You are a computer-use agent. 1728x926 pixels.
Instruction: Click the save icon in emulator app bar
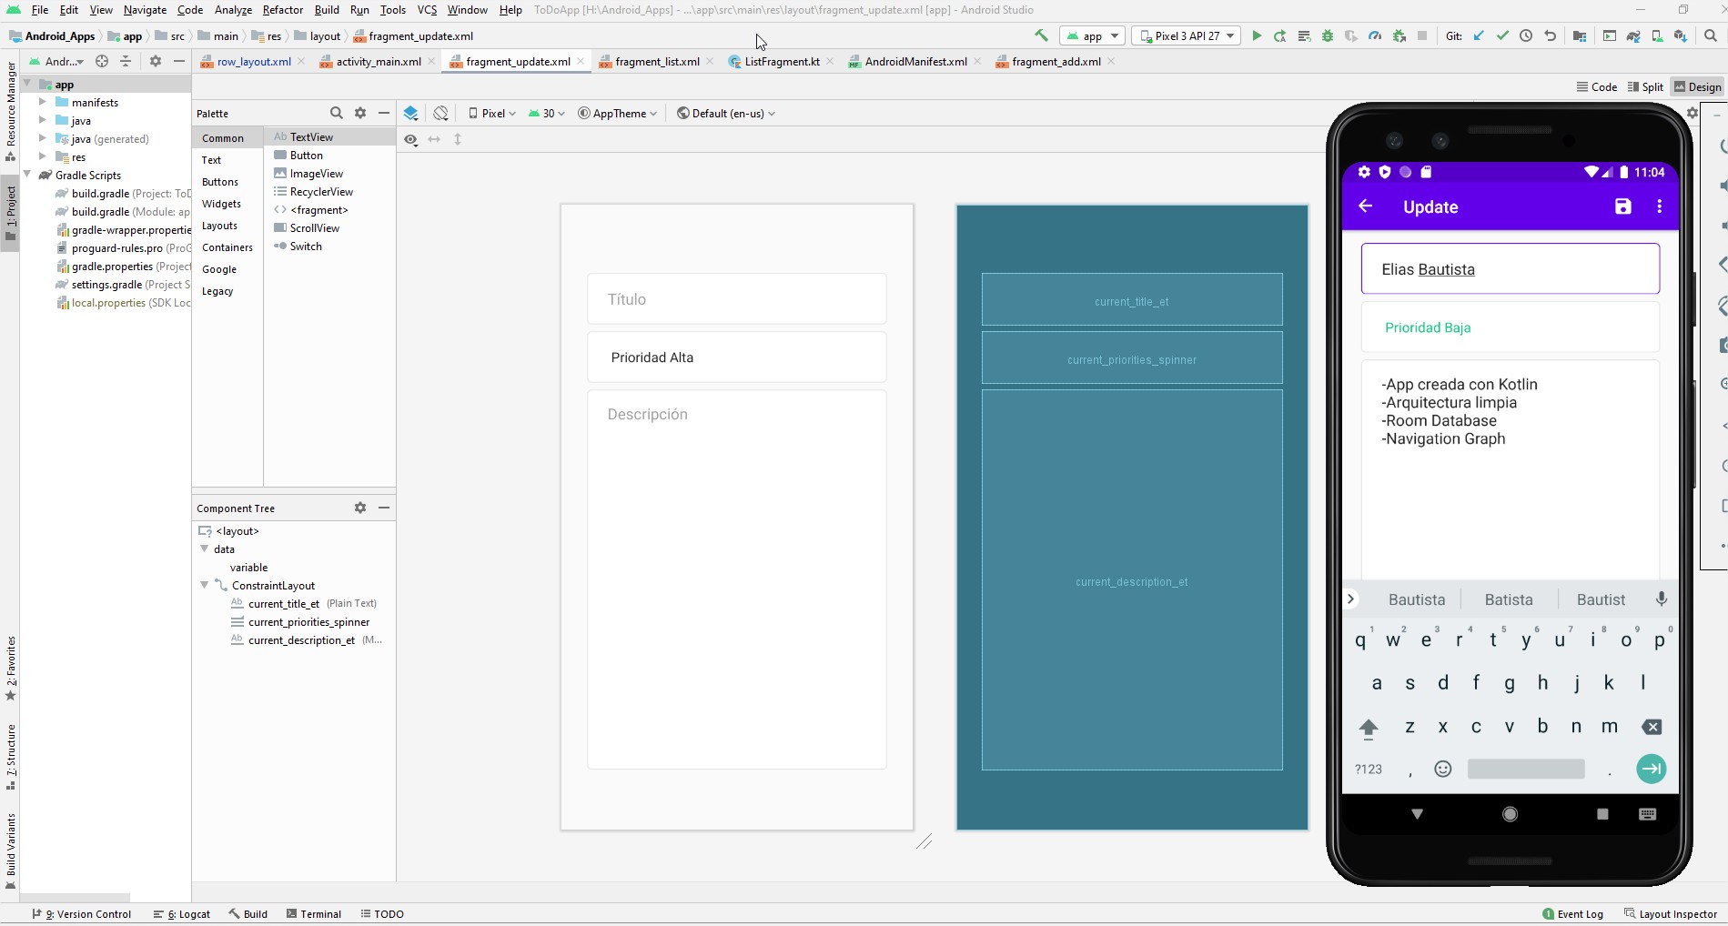(1622, 206)
